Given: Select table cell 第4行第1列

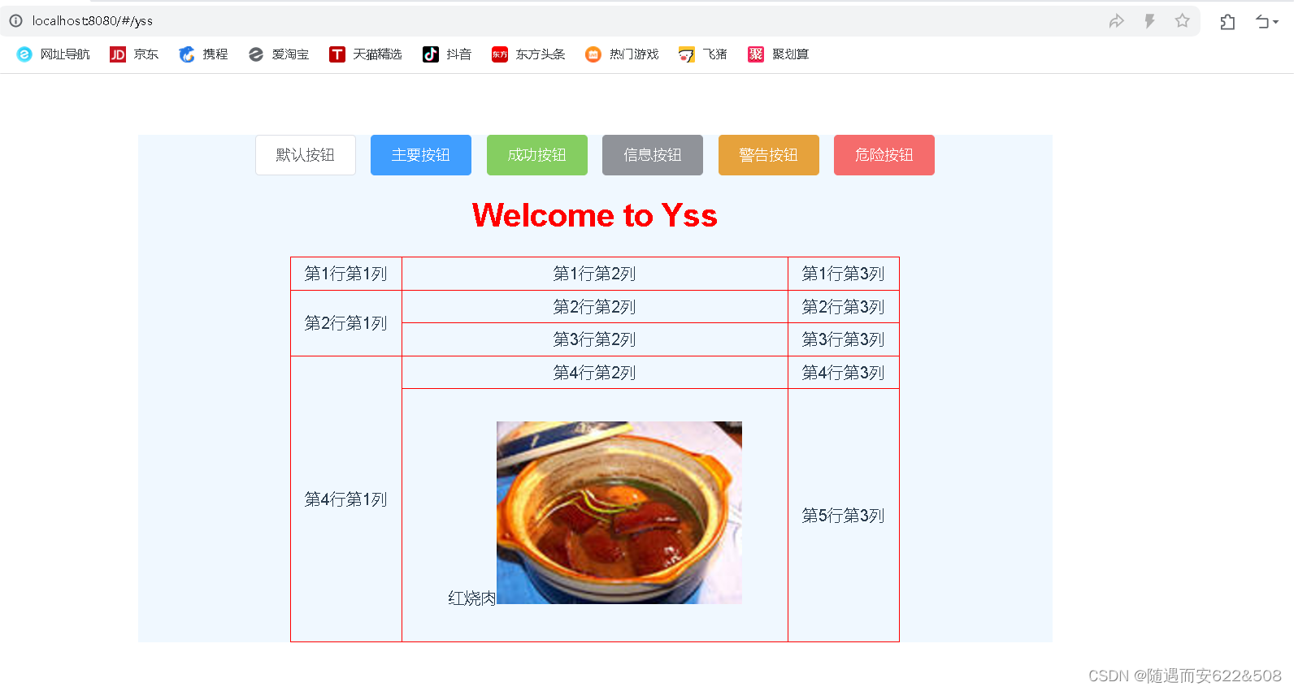Looking at the screenshot, I should coord(346,499).
